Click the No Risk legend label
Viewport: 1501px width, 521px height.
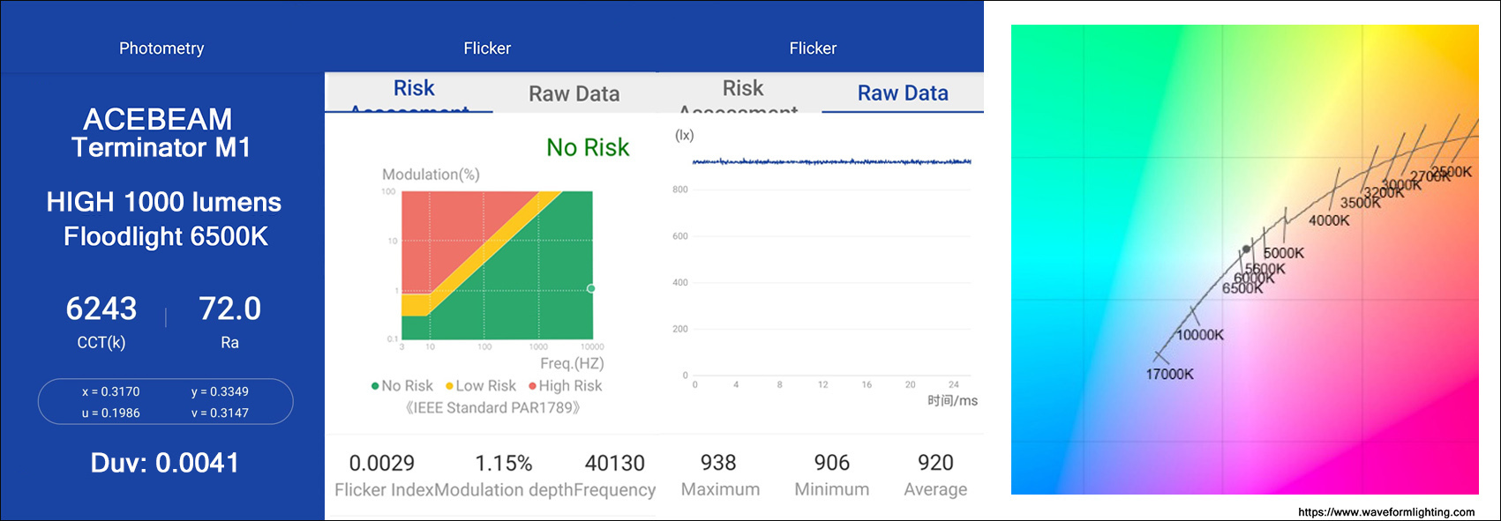(407, 386)
